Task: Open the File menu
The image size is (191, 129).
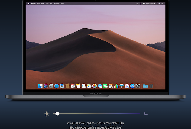Action: (38, 4)
